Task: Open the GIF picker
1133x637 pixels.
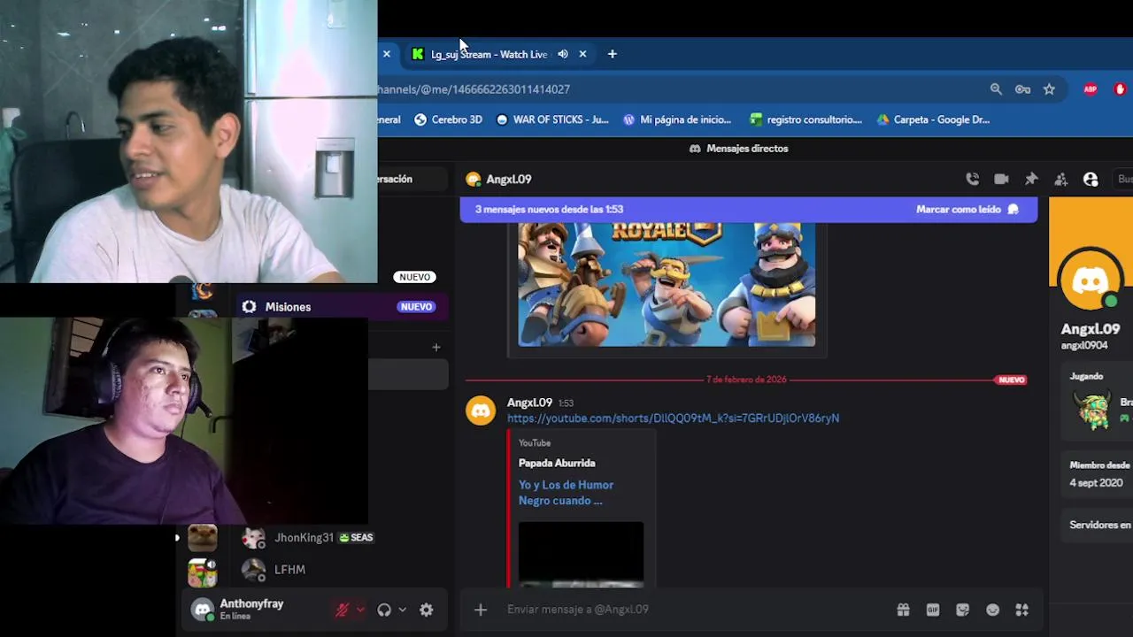Action: click(932, 610)
